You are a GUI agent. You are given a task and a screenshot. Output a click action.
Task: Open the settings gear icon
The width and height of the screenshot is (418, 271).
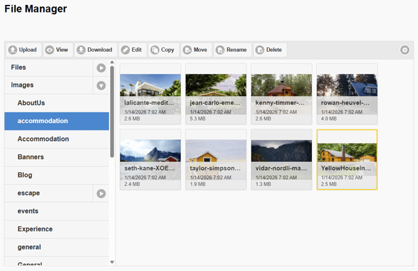click(x=405, y=50)
